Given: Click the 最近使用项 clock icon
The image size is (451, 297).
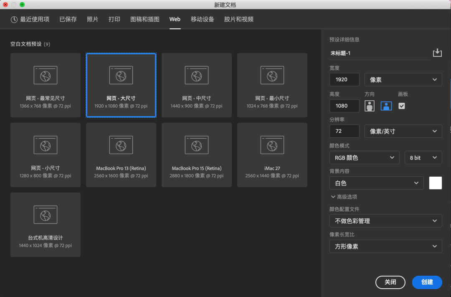Looking at the screenshot, I should coord(14,19).
